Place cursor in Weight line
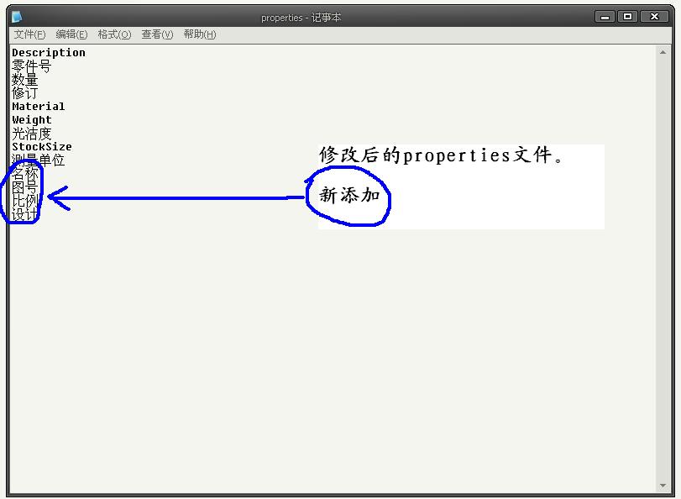This screenshot has height=499, width=681. pos(32,120)
